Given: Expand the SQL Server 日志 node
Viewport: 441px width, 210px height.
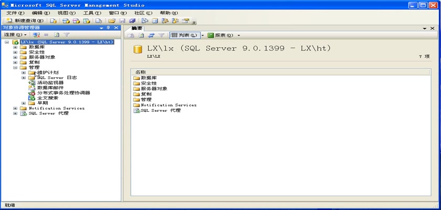Looking at the screenshot, I should 24,78.
